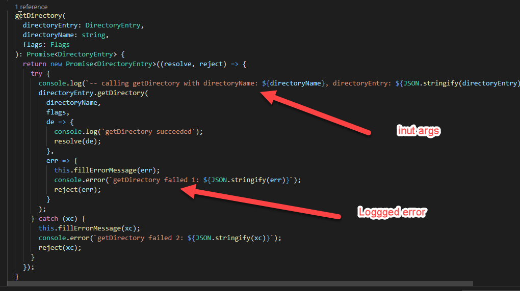Click the 'flags: Flags' parameter line
This screenshot has height=291, width=520.
click(x=46, y=44)
